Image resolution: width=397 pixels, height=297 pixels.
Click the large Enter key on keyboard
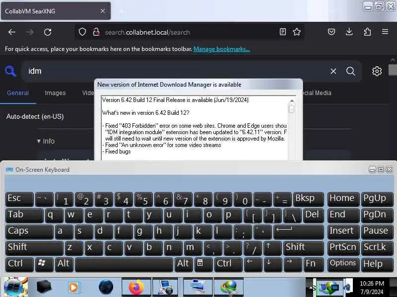click(x=299, y=232)
